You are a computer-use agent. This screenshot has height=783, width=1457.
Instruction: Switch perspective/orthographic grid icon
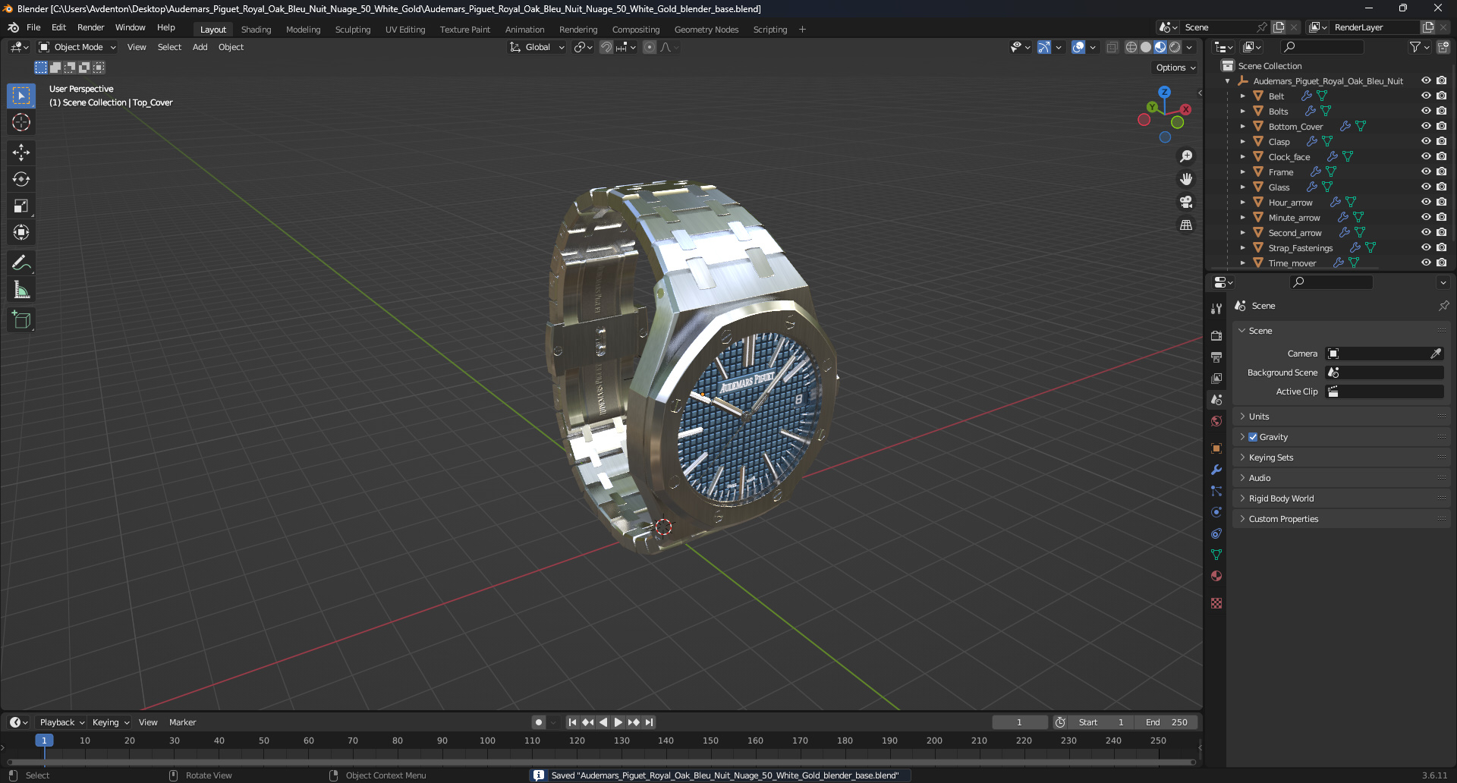pos(1186,225)
